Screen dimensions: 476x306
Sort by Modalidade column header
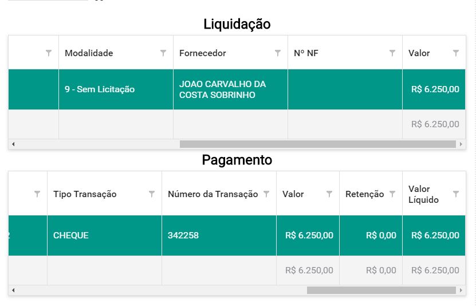[89, 53]
